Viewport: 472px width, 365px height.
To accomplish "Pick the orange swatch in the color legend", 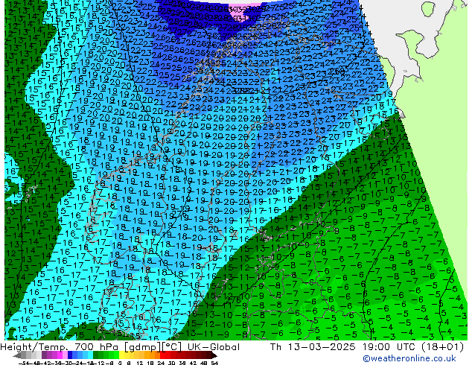I will pos(153,355).
